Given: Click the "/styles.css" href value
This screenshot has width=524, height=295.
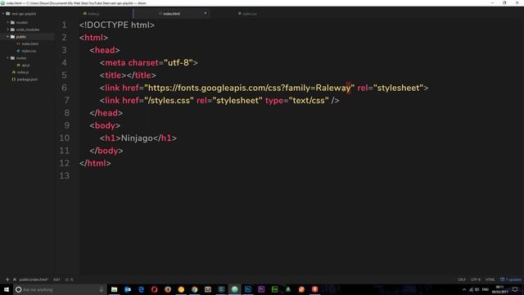Looking at the screenshot, I should tap(169, 100).
